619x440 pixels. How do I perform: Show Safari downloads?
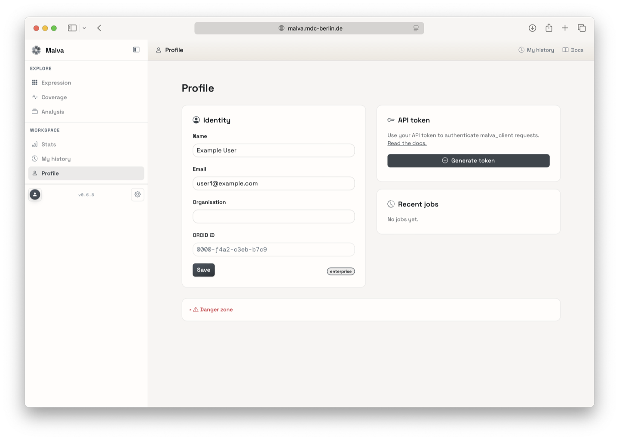pyautogui.click(x=532, y=28)
